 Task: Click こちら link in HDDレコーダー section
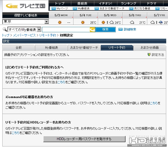[x=15, y=133]
